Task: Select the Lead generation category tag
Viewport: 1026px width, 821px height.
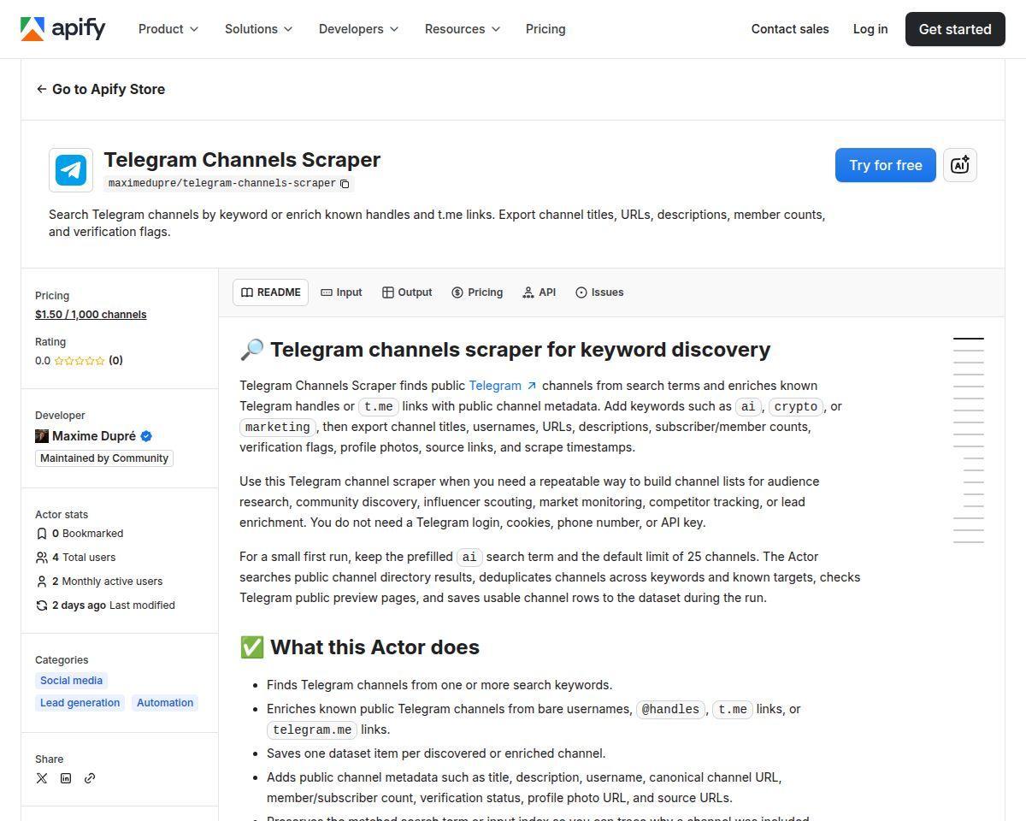Action: click(x=80, y=703)
